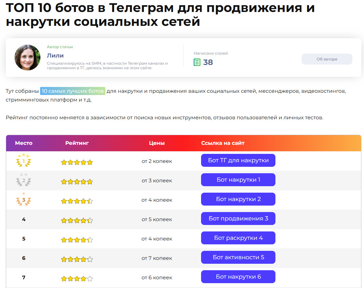The width and height of the screenshot is (364, 288).
Task: Click star rating in row 4
Action: 77,220
